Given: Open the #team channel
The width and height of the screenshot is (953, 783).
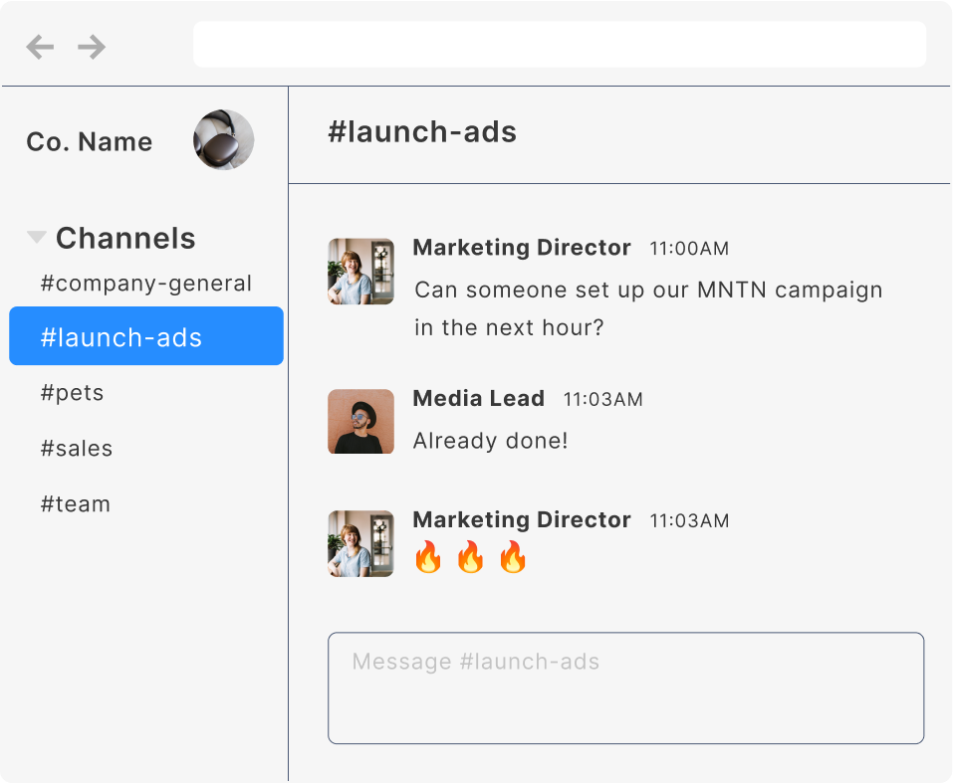Looking at the screenshot, I should coord(76,504).
